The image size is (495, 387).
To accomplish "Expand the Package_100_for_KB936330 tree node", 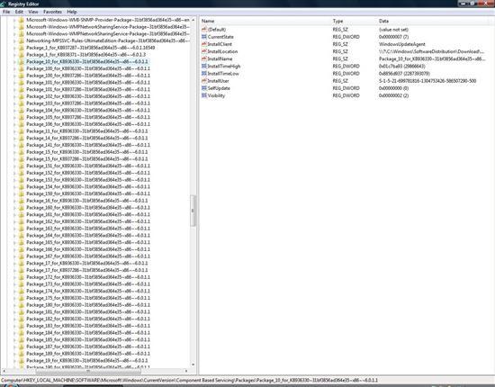I will click(14, 68).
